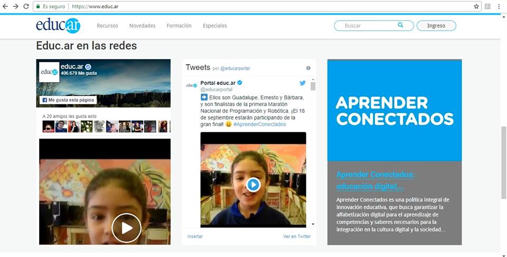Play the Facebook video of the girl
507x257 pixels.
[126, 228]
